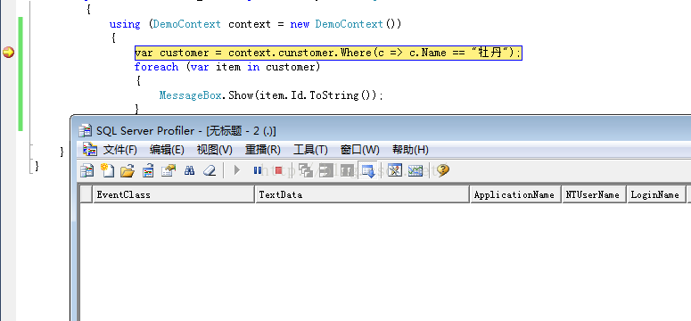This screenshot has height=321, width=691.
Task: Open the 视图(V) menu
Action: [215, 150]
